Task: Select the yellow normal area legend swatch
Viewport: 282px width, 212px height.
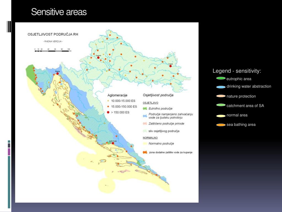Action: [221, 116]
